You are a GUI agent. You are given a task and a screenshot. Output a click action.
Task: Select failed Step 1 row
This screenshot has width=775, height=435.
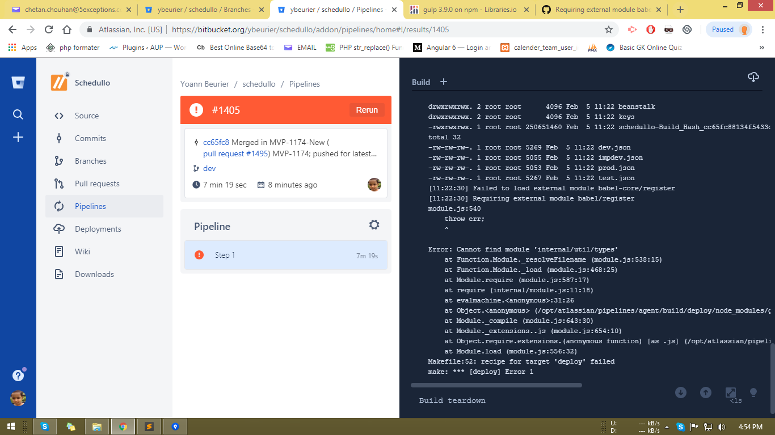coord(286,255)
